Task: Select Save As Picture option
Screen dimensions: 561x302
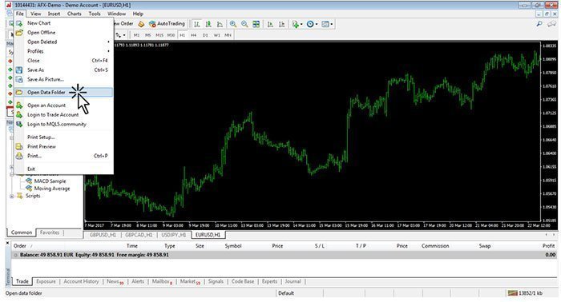Action: (63, 79)
